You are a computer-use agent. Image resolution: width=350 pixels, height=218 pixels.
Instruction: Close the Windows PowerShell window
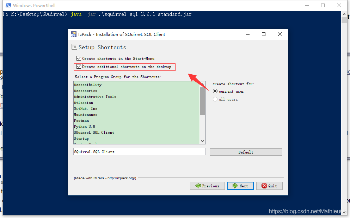(339, 5)
